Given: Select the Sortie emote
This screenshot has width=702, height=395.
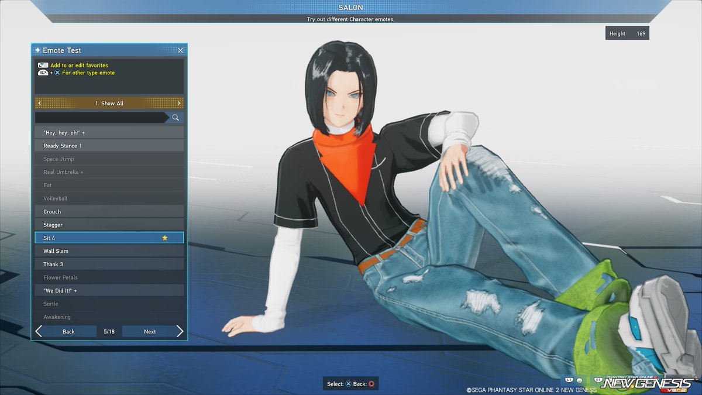Looking at the screenshot, I should click(x=109, y=304).
